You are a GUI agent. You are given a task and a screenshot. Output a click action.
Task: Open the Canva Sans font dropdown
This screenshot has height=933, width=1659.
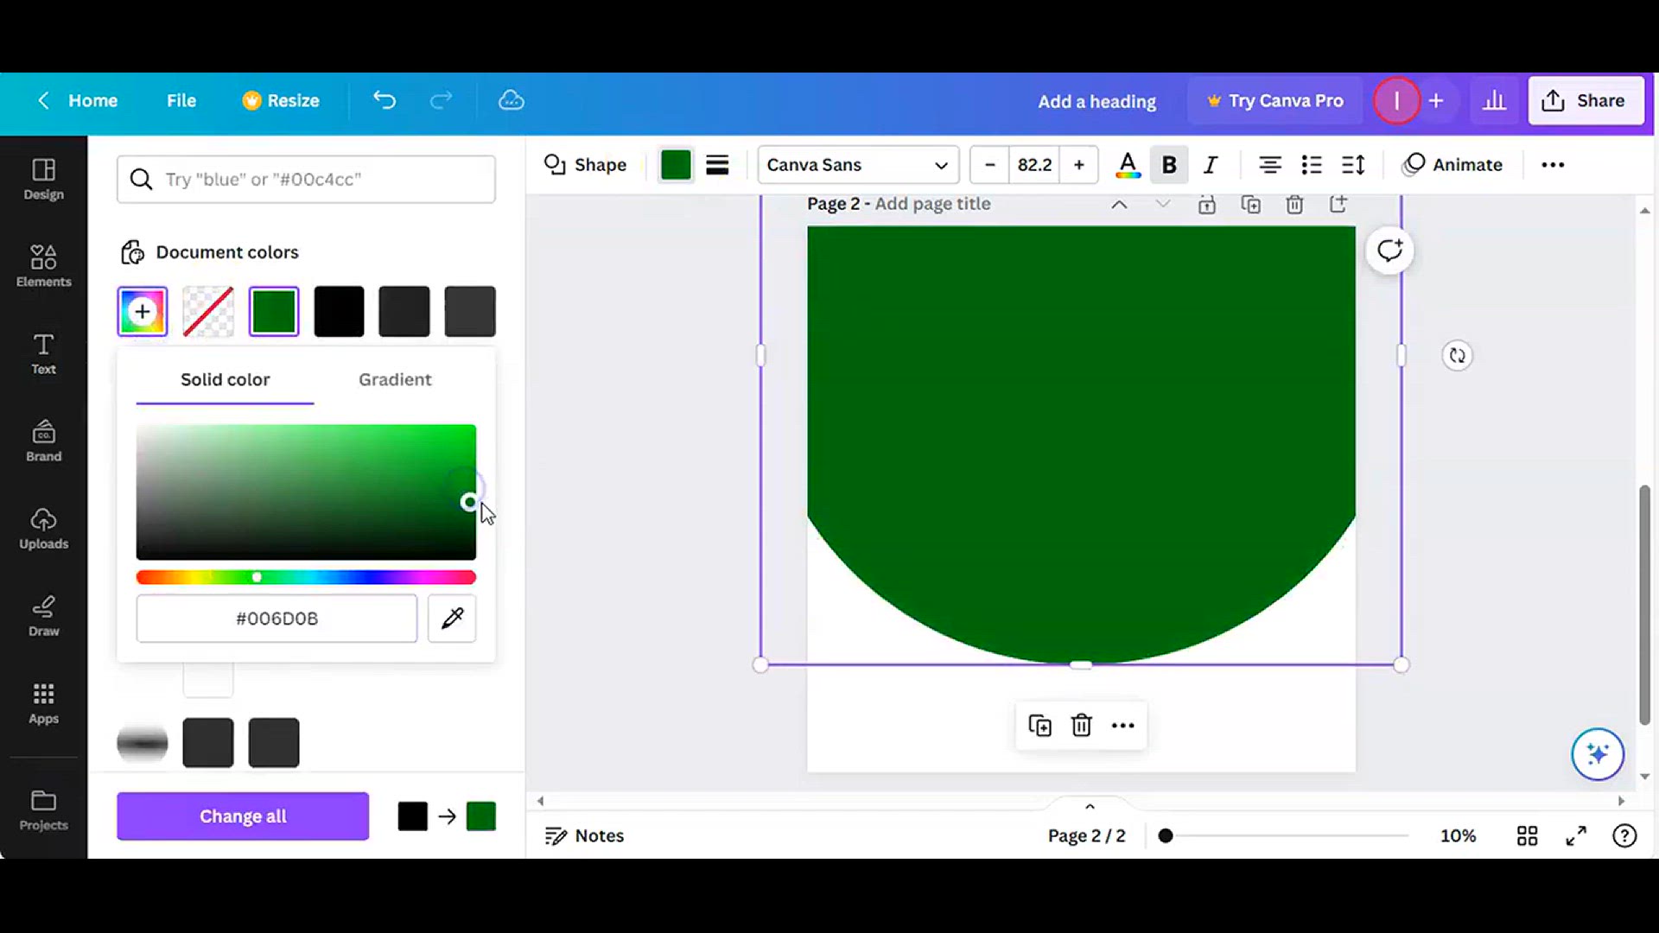pyautogui.click(x=858, y=165)
